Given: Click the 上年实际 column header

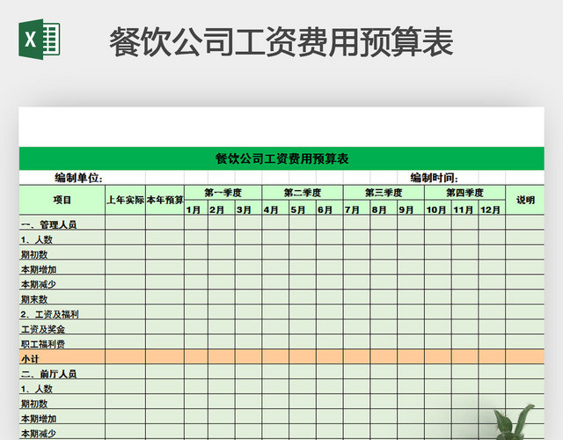Looking at the screenshot, I should pyautogui.click(x=125, y=200).
